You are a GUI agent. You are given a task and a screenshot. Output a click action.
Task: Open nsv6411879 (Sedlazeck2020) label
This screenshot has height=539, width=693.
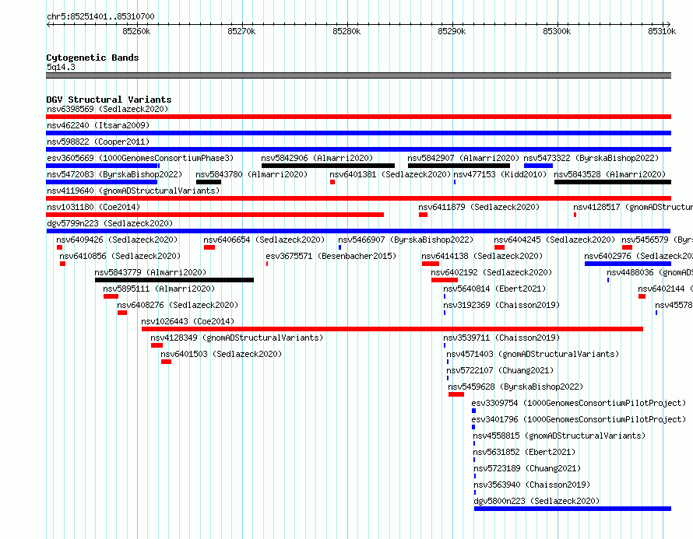click(479, 207)
